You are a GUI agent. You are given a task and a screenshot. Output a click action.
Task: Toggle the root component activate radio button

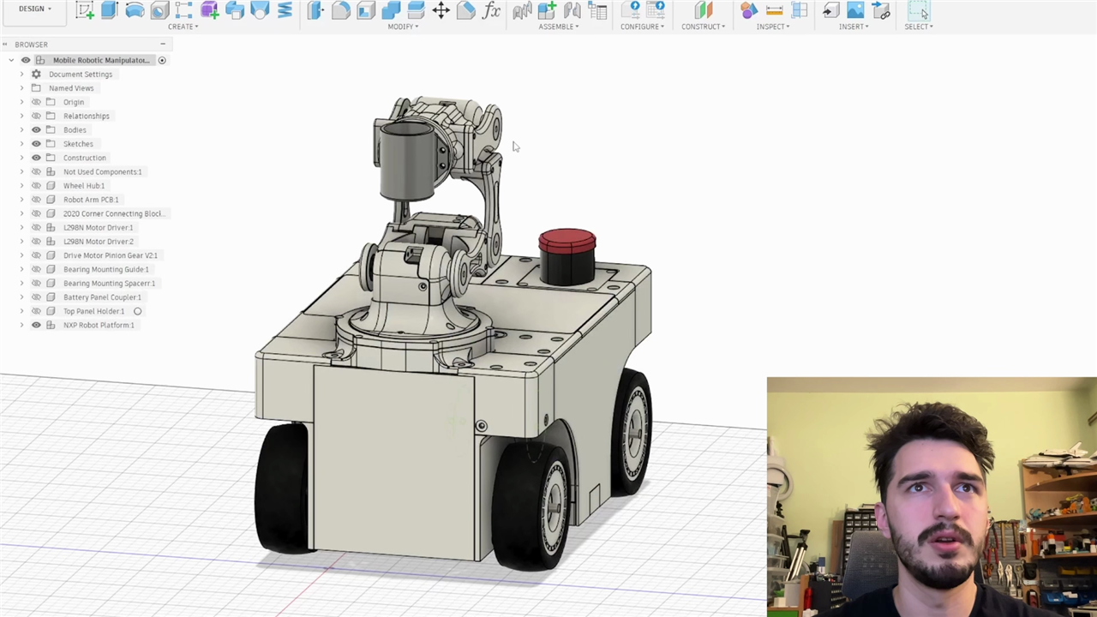click(162, 60)
